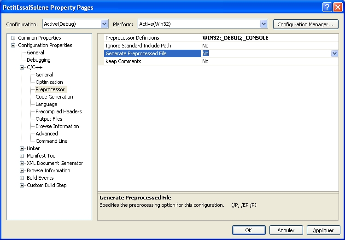Collapse the C/C++ tree node
This screenshot has width=345, height=240.
(22, 67)
